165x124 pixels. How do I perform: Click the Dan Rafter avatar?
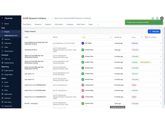click(83, 43)
